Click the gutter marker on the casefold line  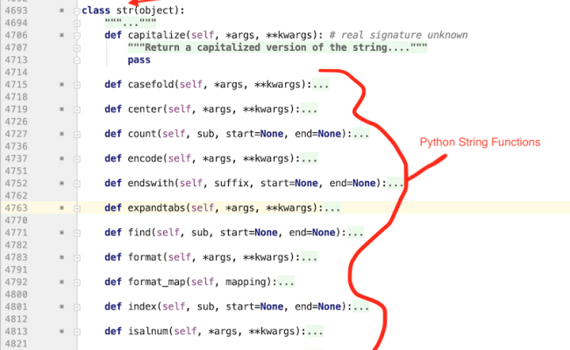61,85
